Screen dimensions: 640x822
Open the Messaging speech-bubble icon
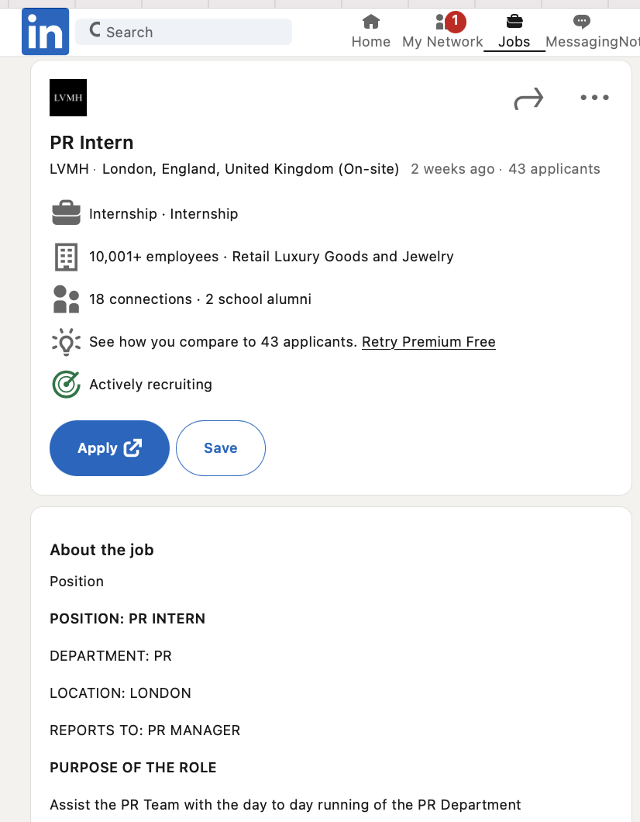click(x=581, y=22)
